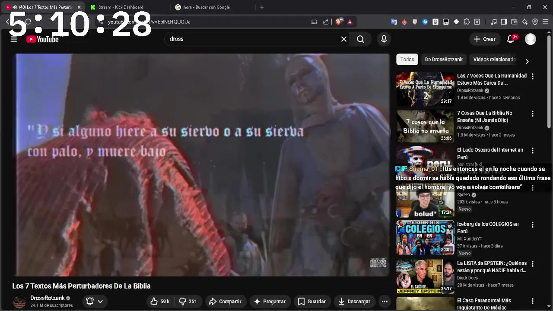Viewport: 553px width, 311px height.
Task: Show next filter chips with the arrow
Action: coord(527,61)
